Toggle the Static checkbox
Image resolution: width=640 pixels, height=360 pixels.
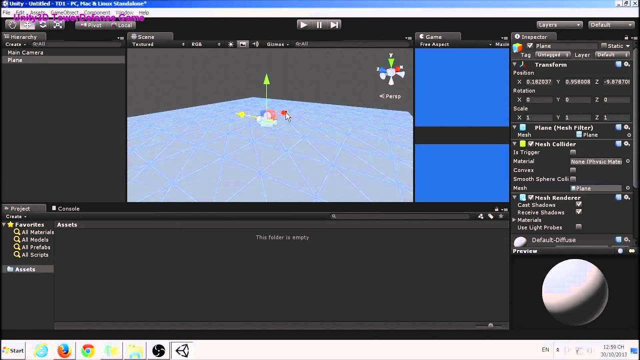[x=604, y=45]
